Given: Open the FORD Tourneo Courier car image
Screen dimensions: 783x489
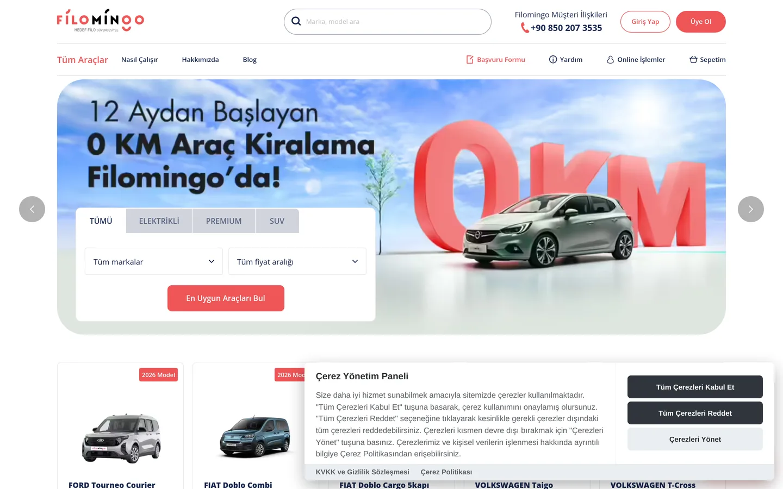Looking at the screenshot, I should click(122, 438).
